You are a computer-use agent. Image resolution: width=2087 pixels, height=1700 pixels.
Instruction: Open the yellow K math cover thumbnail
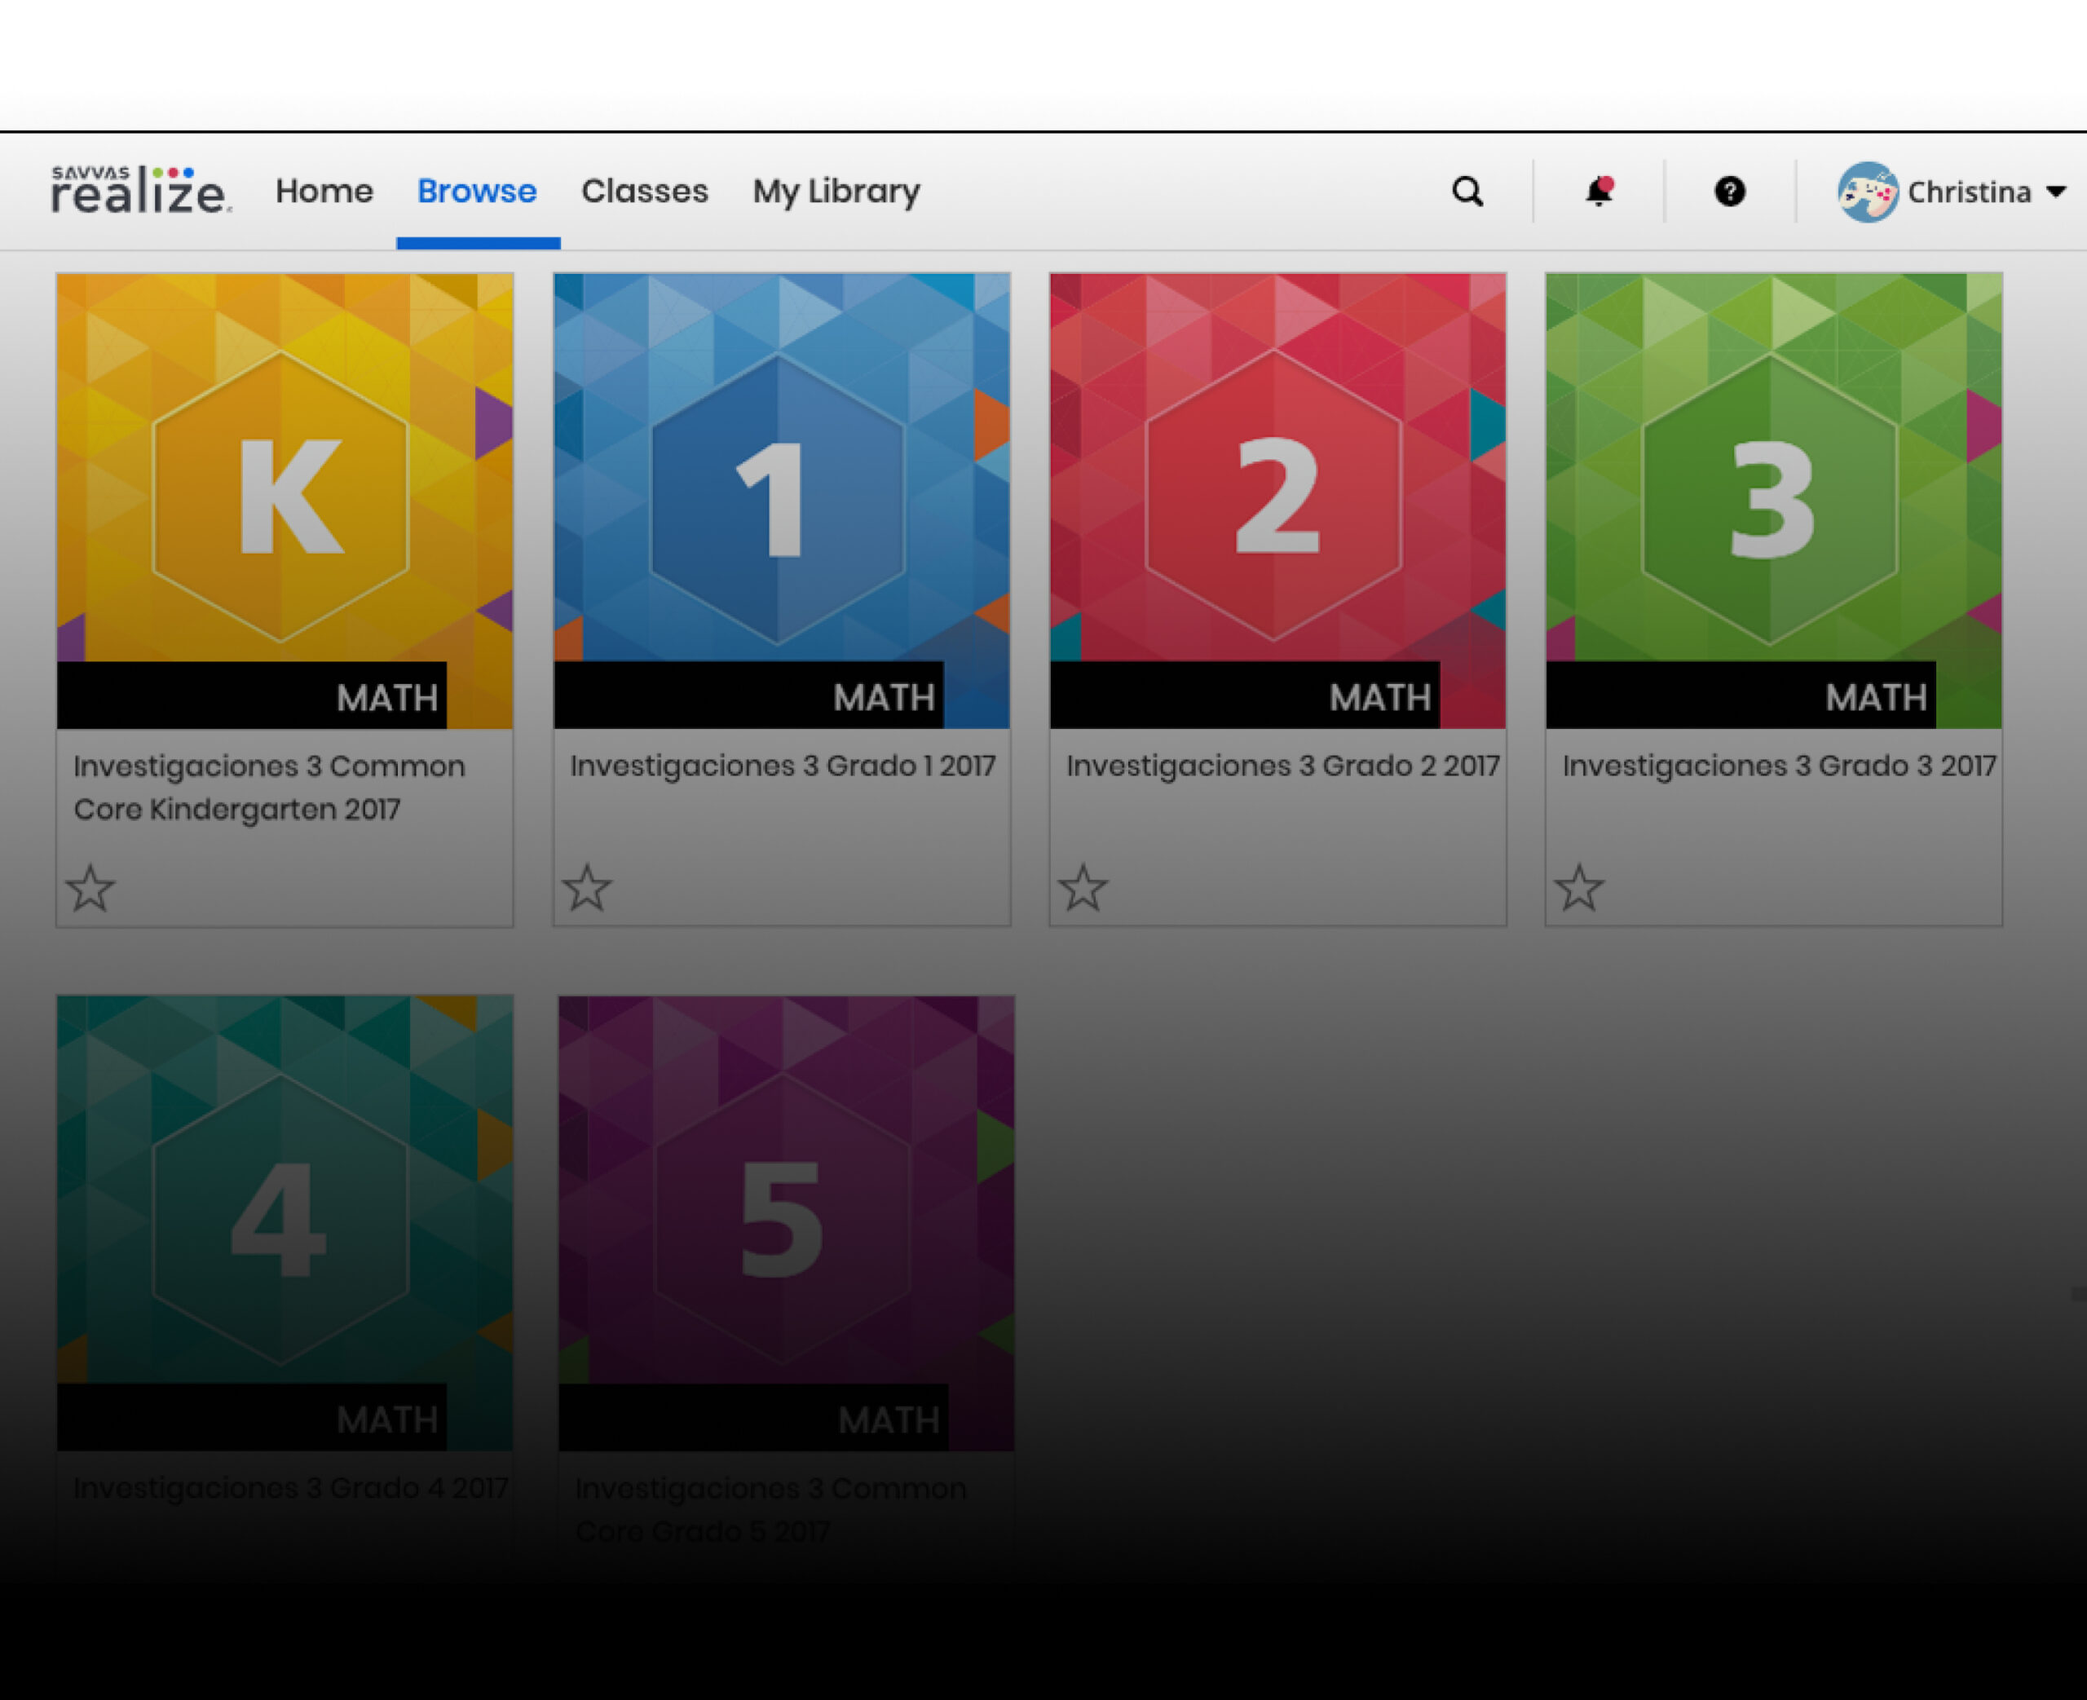point(285,501)
